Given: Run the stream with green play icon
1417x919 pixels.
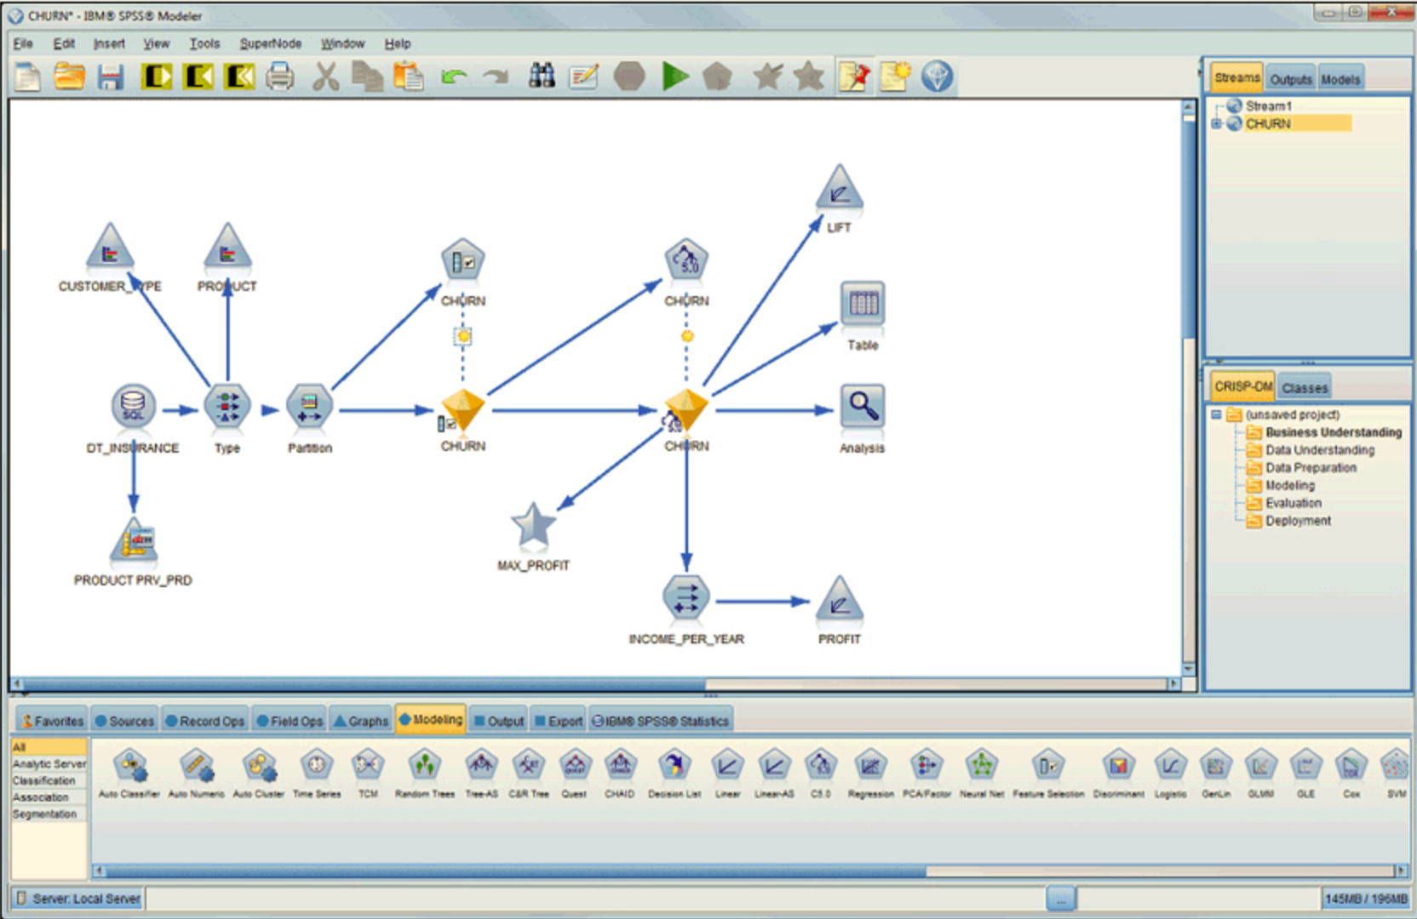Looking at the screenshot, I should 675,77.
